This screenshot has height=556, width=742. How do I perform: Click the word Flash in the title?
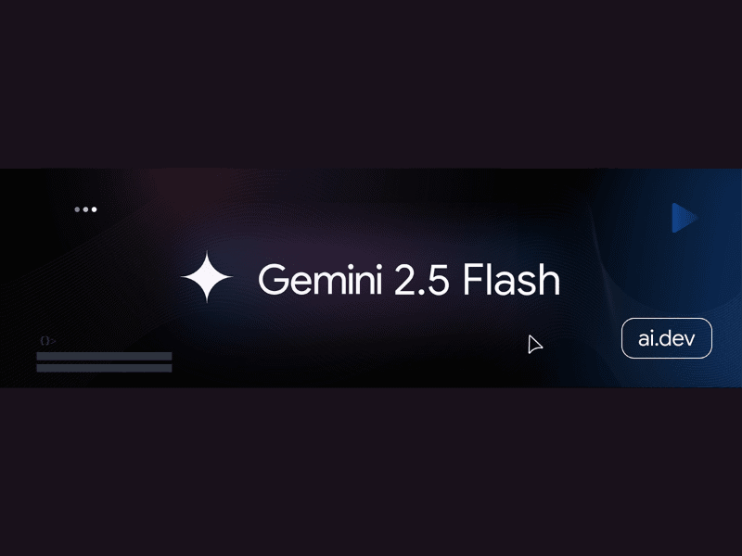point(511,280)
